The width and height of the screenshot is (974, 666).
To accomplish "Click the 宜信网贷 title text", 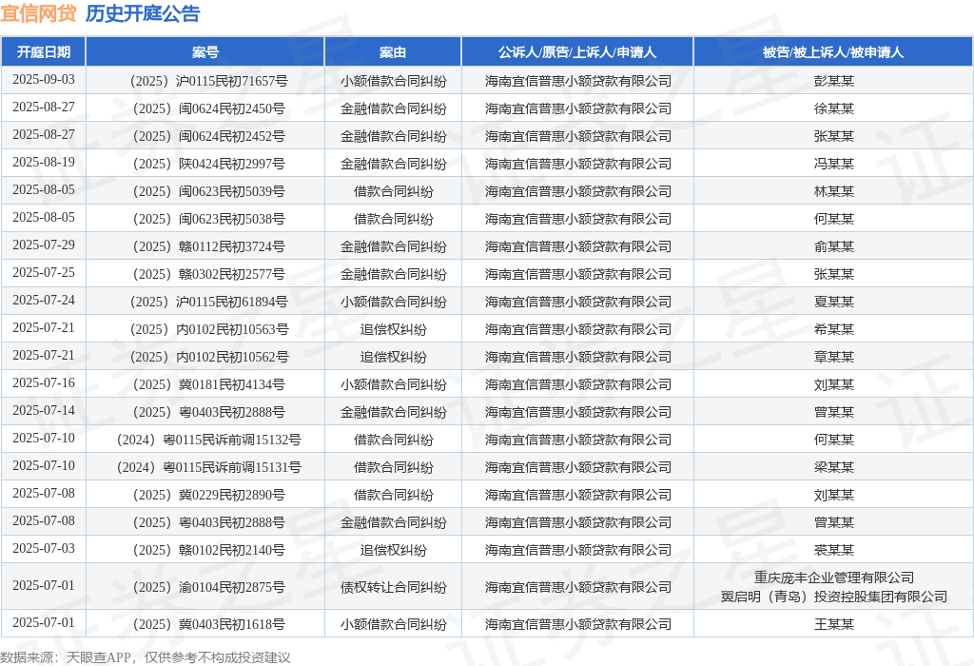I will 38,13.
